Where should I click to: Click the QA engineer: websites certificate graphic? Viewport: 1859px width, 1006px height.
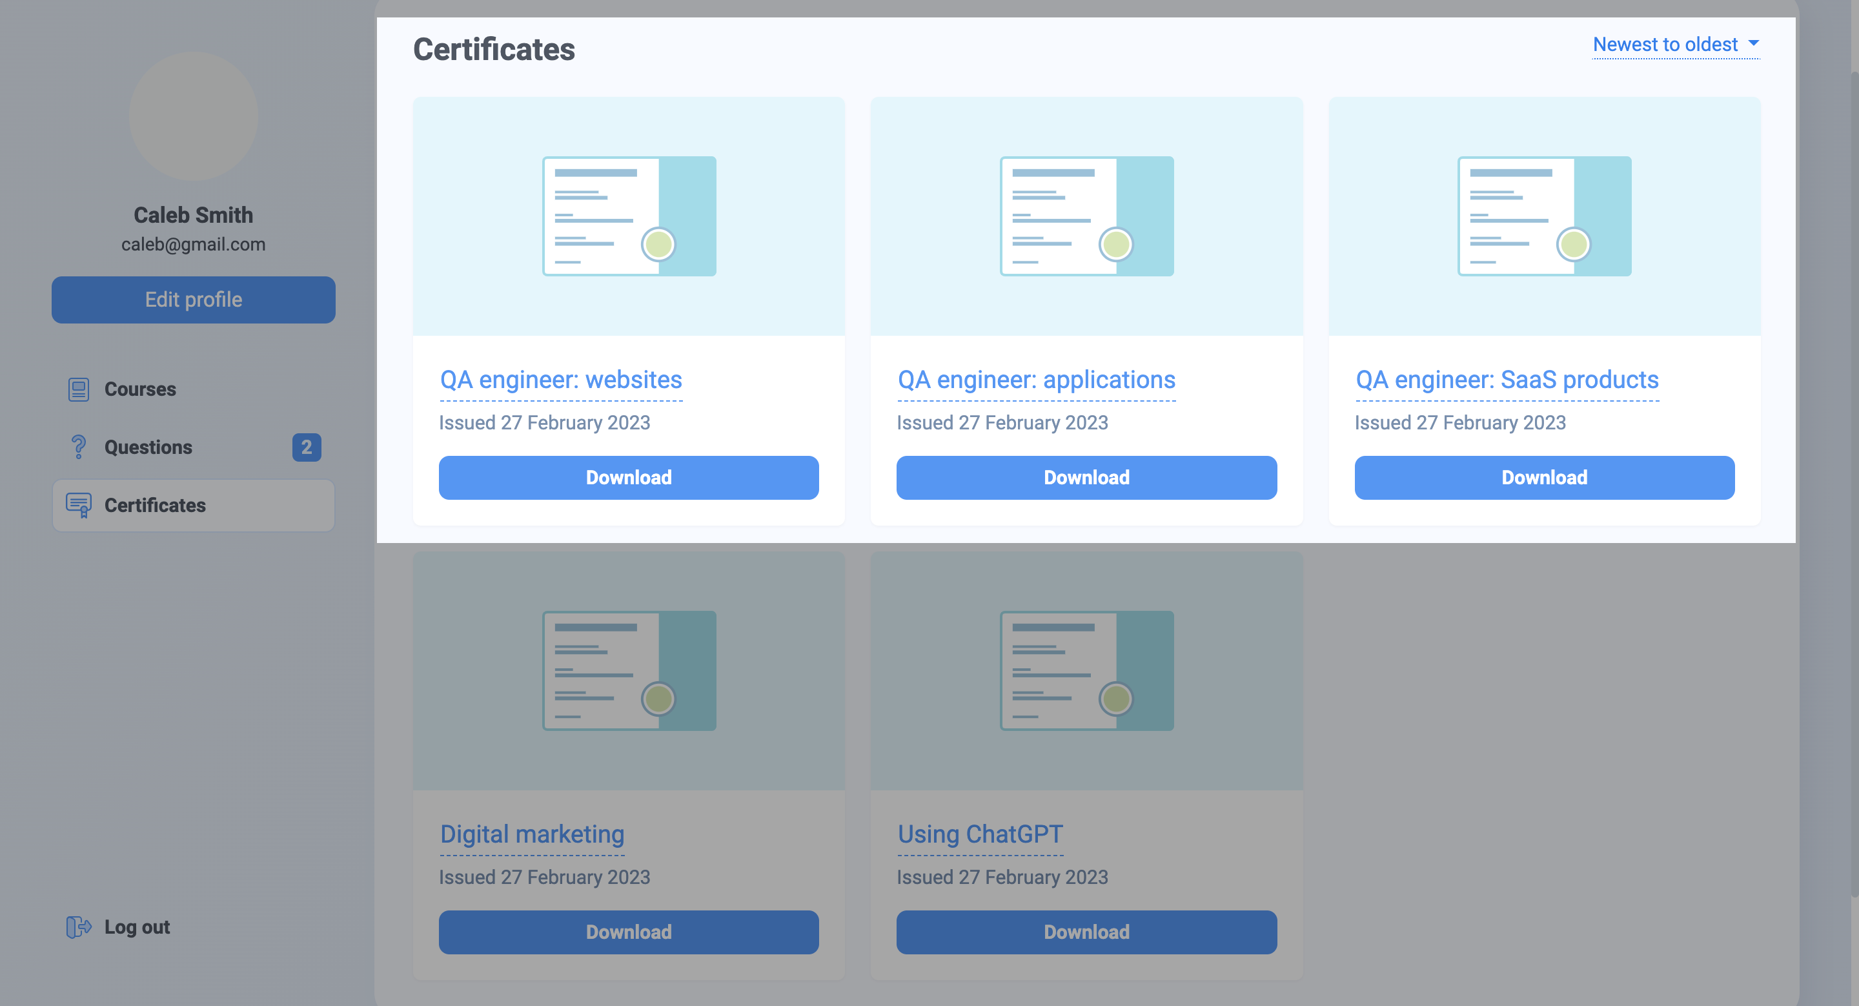pos(628,216)
